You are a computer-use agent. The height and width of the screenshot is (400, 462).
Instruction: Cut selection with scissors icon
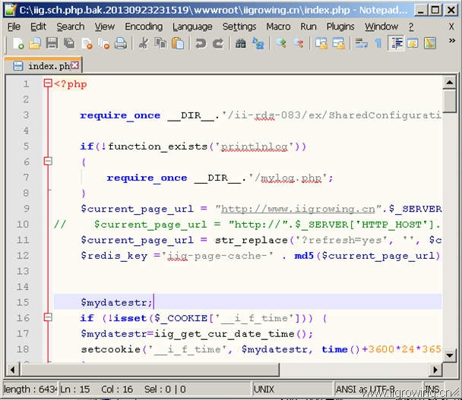[x=144, y=43]
